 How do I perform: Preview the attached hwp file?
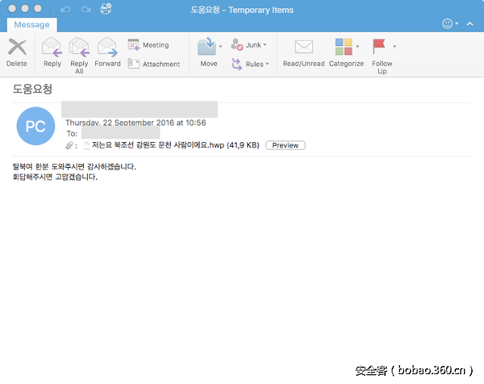(285, 145)
